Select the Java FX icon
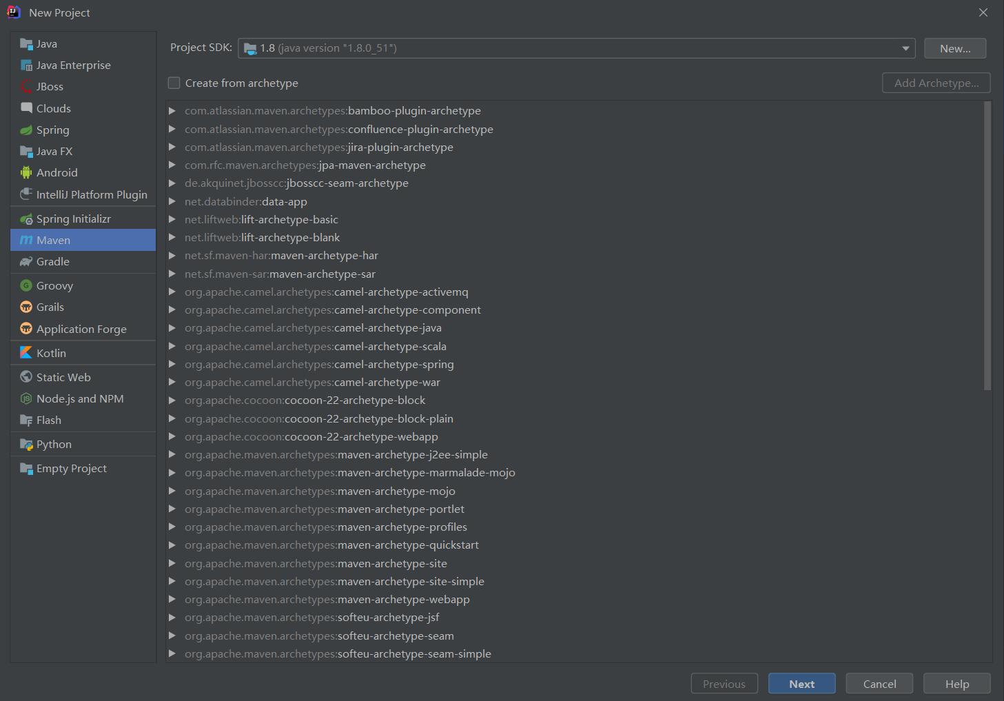Viewport: 1004px width, 701px height. click(x=26, y=152)
